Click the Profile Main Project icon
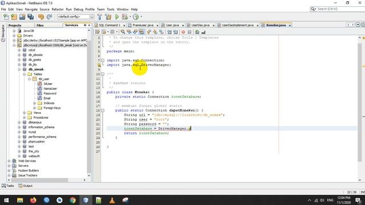 coord(136,17)
